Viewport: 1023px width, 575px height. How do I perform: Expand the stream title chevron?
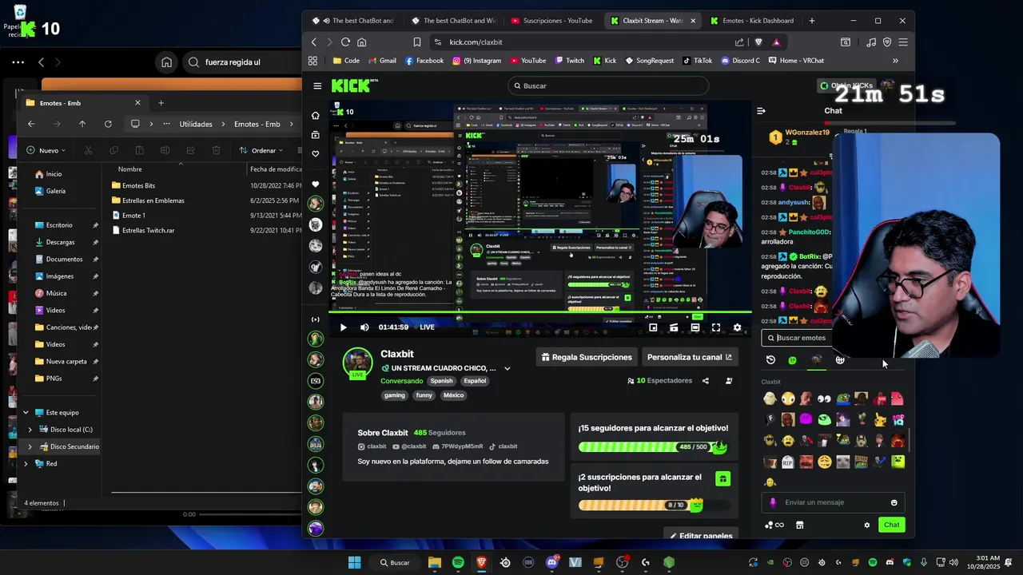pyautogui.click(x=507, y=368)
